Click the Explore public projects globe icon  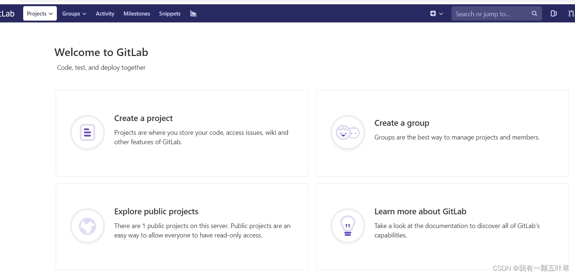pos(87,226)
